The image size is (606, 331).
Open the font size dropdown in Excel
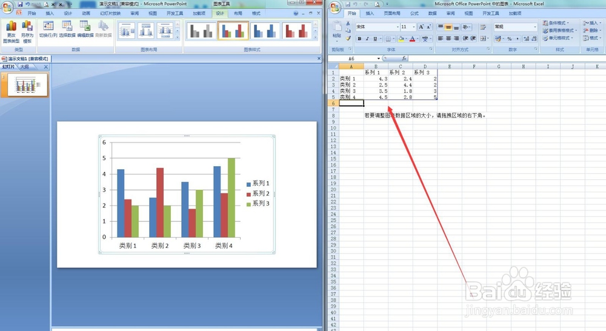click(x=413, y=27)
